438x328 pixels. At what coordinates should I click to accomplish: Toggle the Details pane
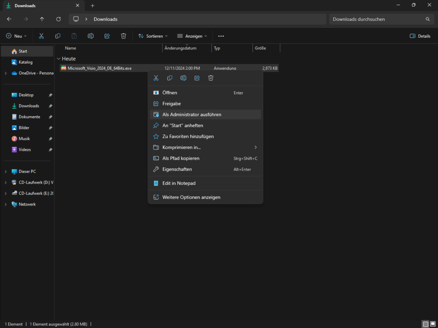point(420,36)
